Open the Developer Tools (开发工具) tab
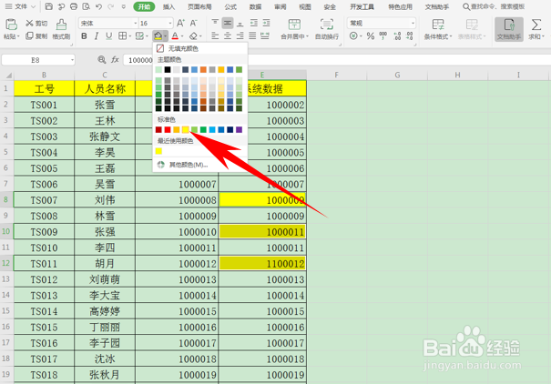 (x=362, y=6)
